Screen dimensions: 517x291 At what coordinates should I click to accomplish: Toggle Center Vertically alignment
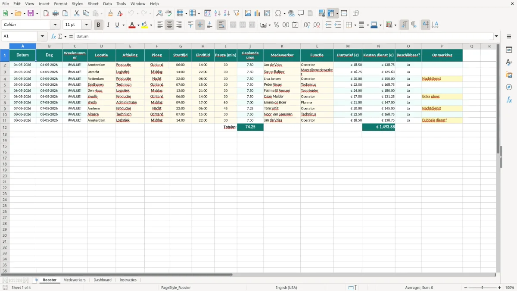pyautogui.click(x=200, y=25)
